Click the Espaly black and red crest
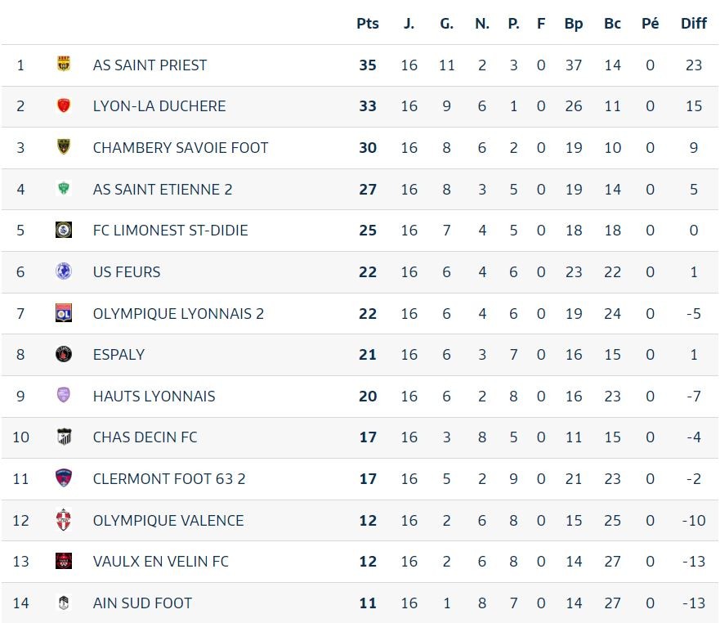Viewport: 720px width, 623px height. click(x=64, y=354)
